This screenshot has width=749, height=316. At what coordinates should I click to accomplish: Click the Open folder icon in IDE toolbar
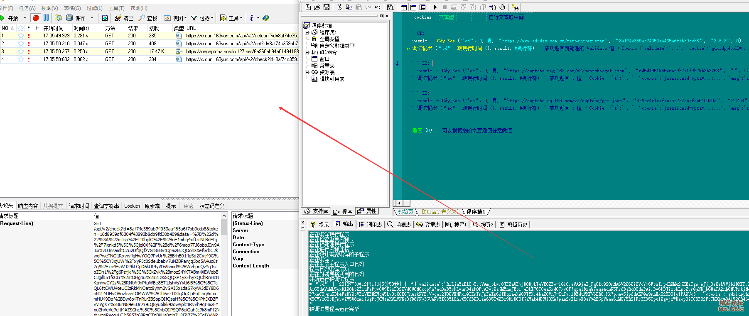coord(317,7)
